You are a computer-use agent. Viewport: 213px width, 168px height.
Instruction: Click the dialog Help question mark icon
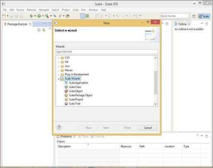[59, 128]
